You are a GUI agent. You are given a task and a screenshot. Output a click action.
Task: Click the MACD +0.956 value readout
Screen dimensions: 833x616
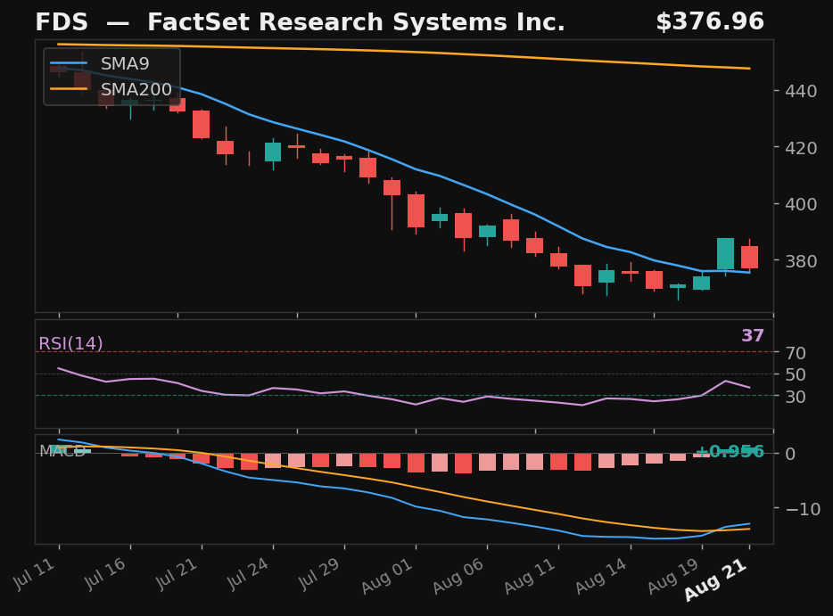[x=730, y=451]
